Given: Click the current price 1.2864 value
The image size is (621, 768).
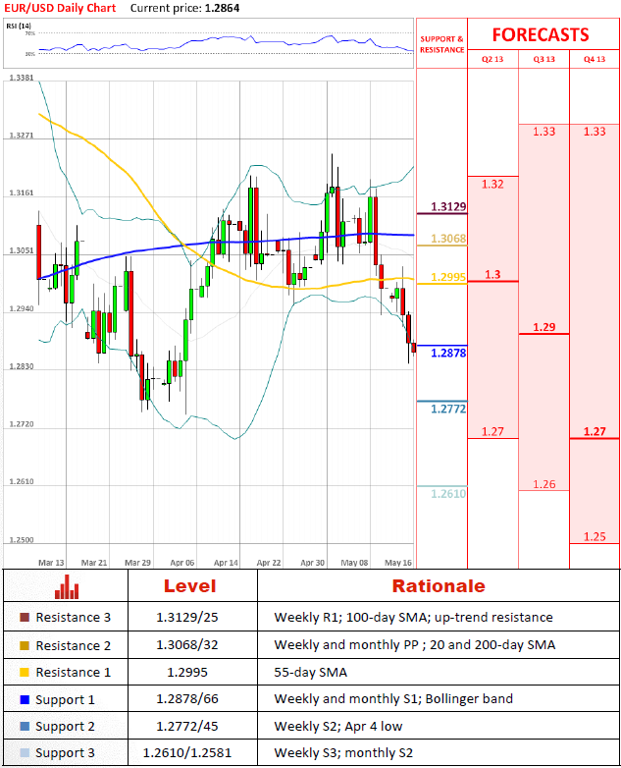Looking at the screenshot, I should click(222, 8).
